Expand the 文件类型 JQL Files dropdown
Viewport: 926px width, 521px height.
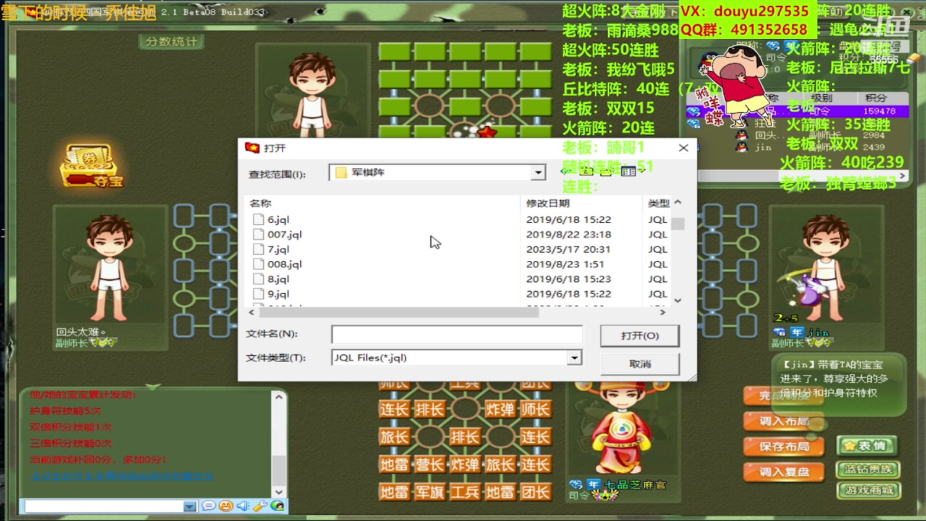point(574,357)
